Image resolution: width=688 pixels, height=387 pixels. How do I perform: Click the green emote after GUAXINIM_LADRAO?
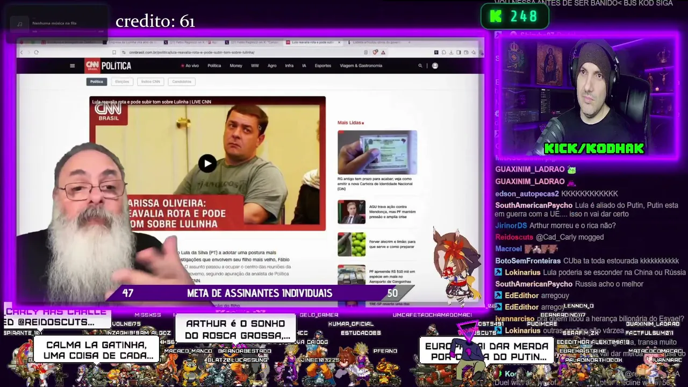click(571, 169)
